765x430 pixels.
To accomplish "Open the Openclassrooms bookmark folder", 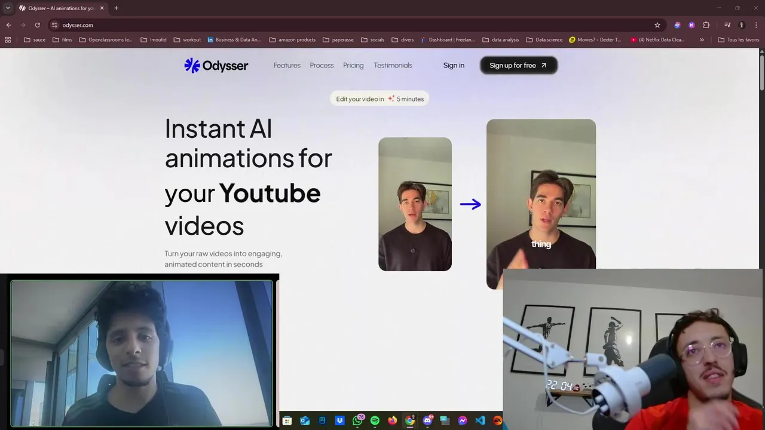I will [106, 40].
